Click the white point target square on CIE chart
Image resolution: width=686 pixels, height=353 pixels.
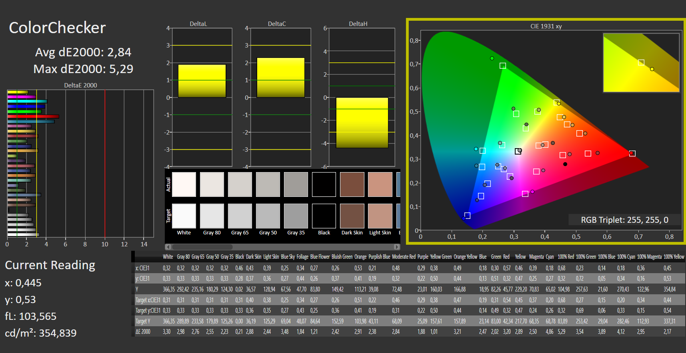click(518, 151)
